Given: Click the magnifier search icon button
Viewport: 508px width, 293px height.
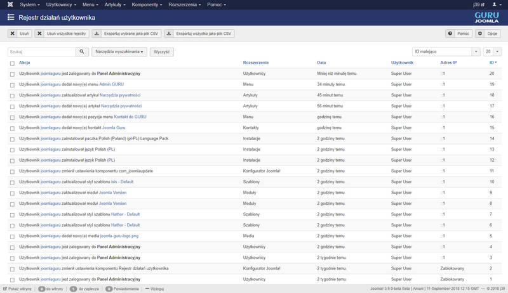Looking at the screenshot, I should point(82,52).
